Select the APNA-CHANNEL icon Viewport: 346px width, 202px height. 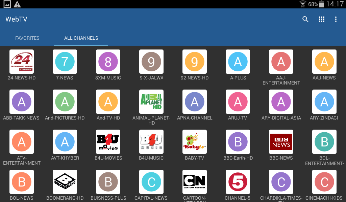(195, 102)
